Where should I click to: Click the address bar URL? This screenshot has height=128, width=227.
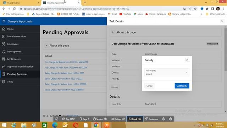click(x=77, y=9)
